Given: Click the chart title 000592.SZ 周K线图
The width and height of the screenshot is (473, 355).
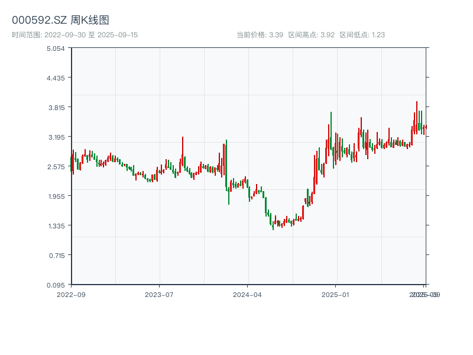Looking at the screenshot, I should coord(60,20).
